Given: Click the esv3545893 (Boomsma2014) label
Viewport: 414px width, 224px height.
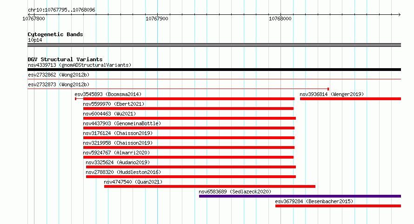Looking at the screenshot, I should pos(108,94).
